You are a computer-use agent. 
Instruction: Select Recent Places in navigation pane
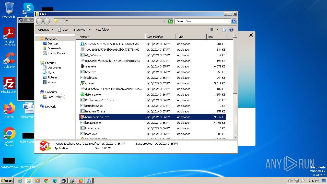coord(56,53)
